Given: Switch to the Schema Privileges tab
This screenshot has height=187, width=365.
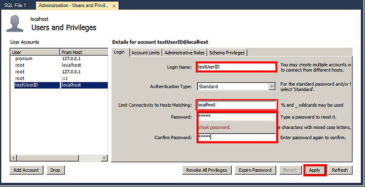Looking at the screenshot, I should coord(227,53).
